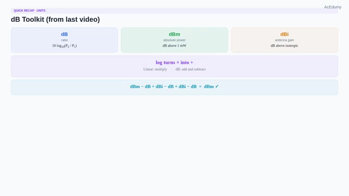Click the 'dB above 1 mW' text

point(174,46)
